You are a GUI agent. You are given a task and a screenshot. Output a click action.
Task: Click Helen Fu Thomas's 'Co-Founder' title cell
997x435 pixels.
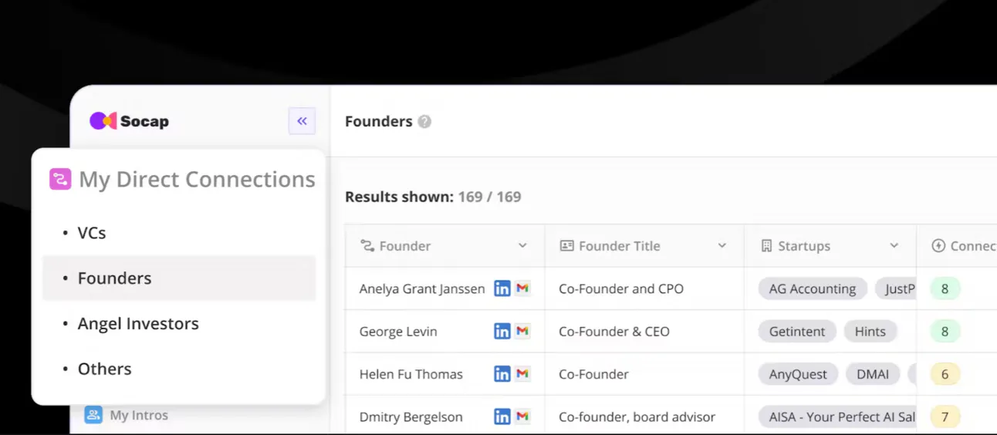(x=593, y=374)
